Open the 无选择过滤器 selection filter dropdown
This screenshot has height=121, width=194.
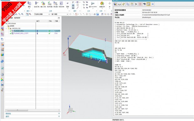point(42,14)
